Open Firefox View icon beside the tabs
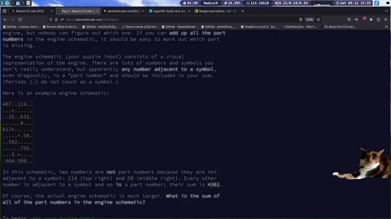The image size is (391, 219). [x=5, y=11]
